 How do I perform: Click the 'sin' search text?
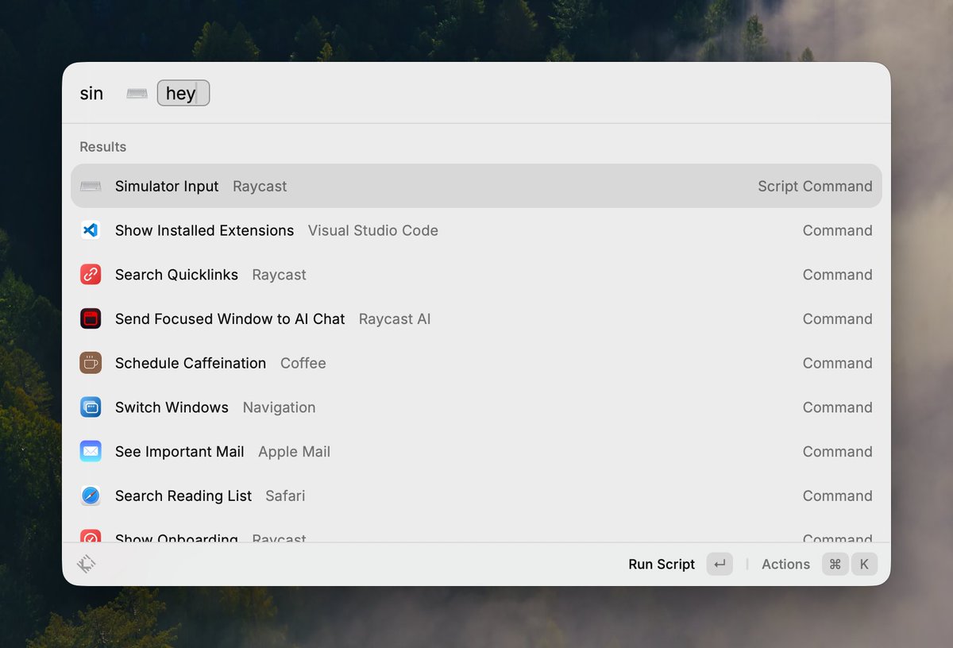pyautogui.click(x=91, y=94)
